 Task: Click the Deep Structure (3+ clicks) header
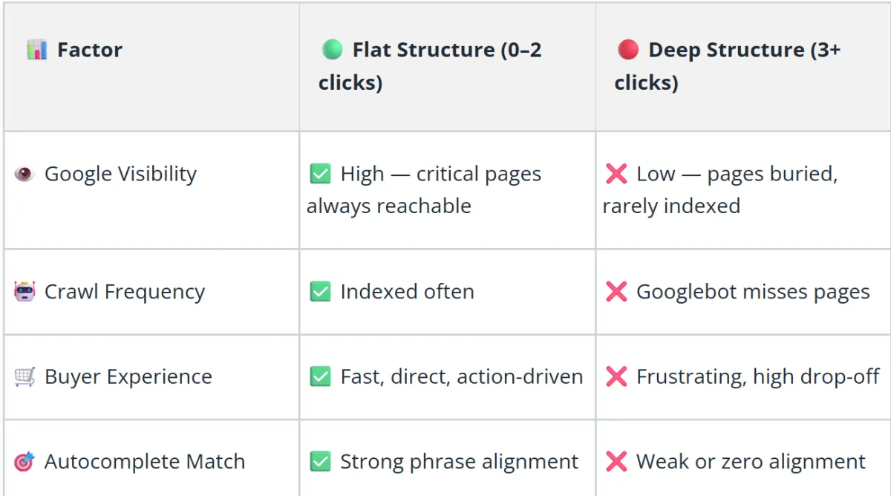(728, 66)
